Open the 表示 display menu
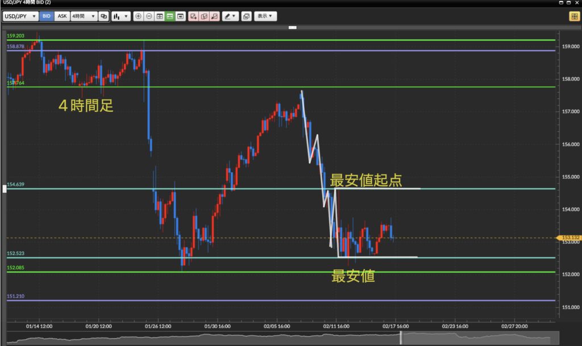Viewport: 582px width, 346px height. pos(265,16)
